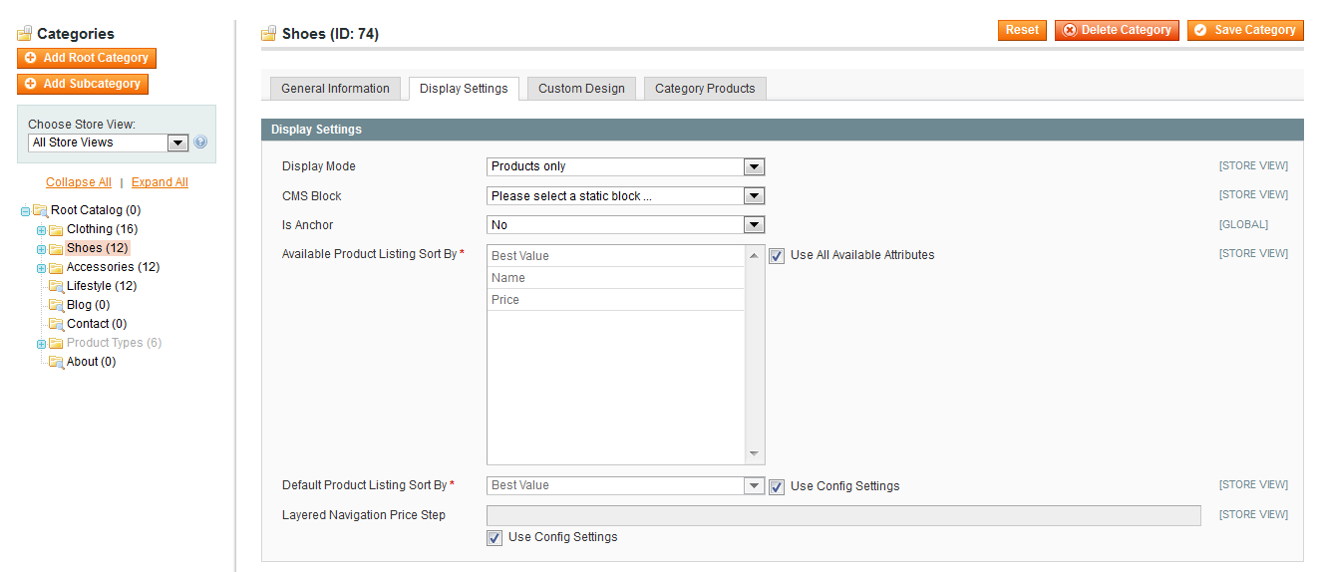The width and height of the screenshot is (1322, 572).
Task: Open the Display Mode dropdown
Action: pyautogui.click(x=625, y=166)
